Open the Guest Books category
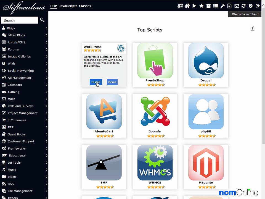 point(24,134)
